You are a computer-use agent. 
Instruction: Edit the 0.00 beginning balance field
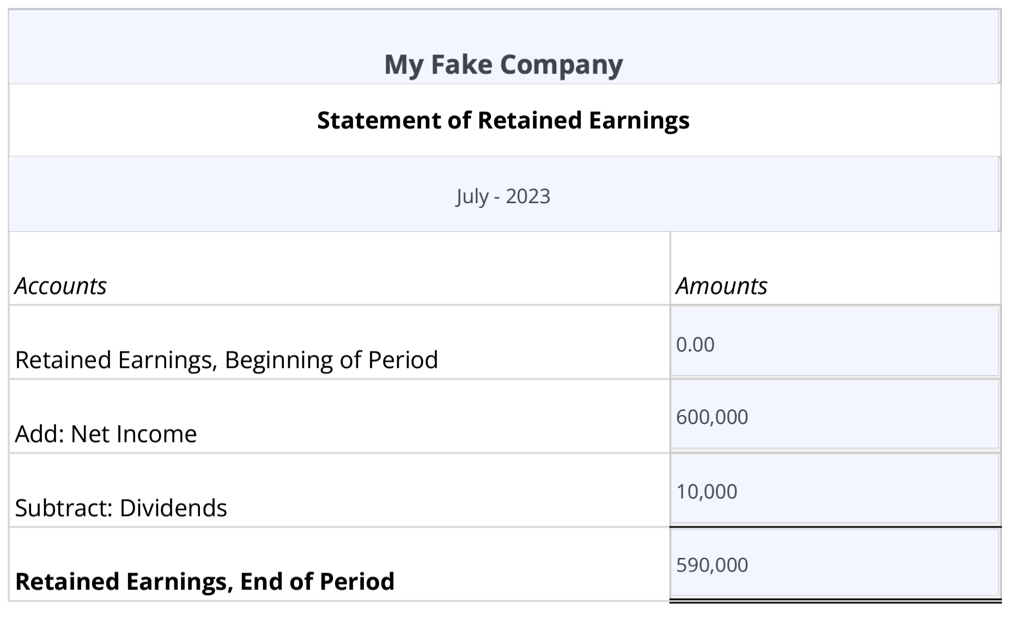pos(835,342)
